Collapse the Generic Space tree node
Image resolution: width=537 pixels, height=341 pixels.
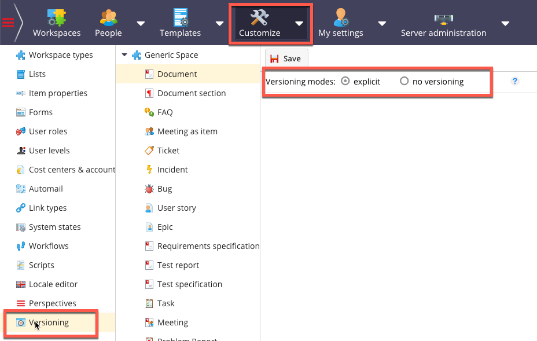[x=124, y=56]
